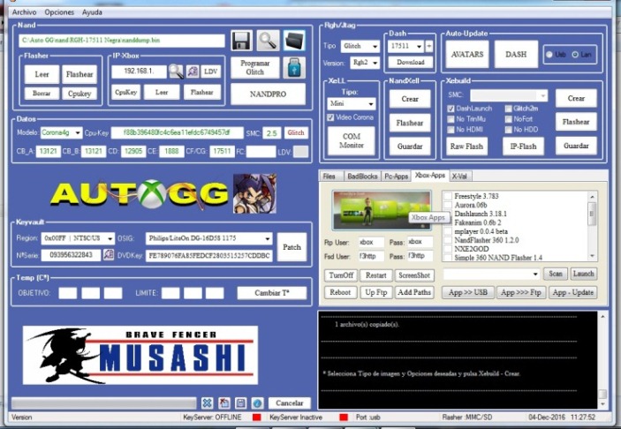Open the dropdown next to Scan button
This screenshot has height=429, width=621.
[x=491, y=274]
